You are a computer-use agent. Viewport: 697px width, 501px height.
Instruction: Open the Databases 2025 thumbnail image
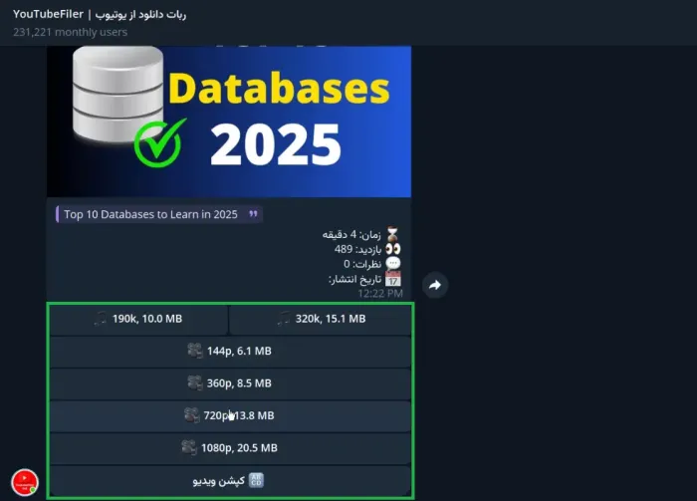click(x=229, y=122)
